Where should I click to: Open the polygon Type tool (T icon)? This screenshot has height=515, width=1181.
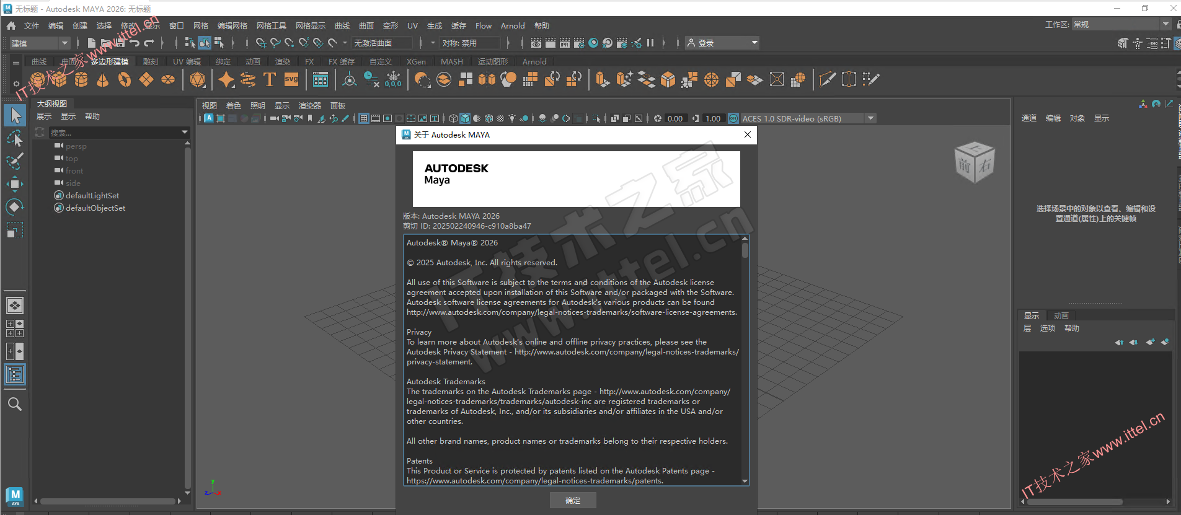click(x=270, y=79)
